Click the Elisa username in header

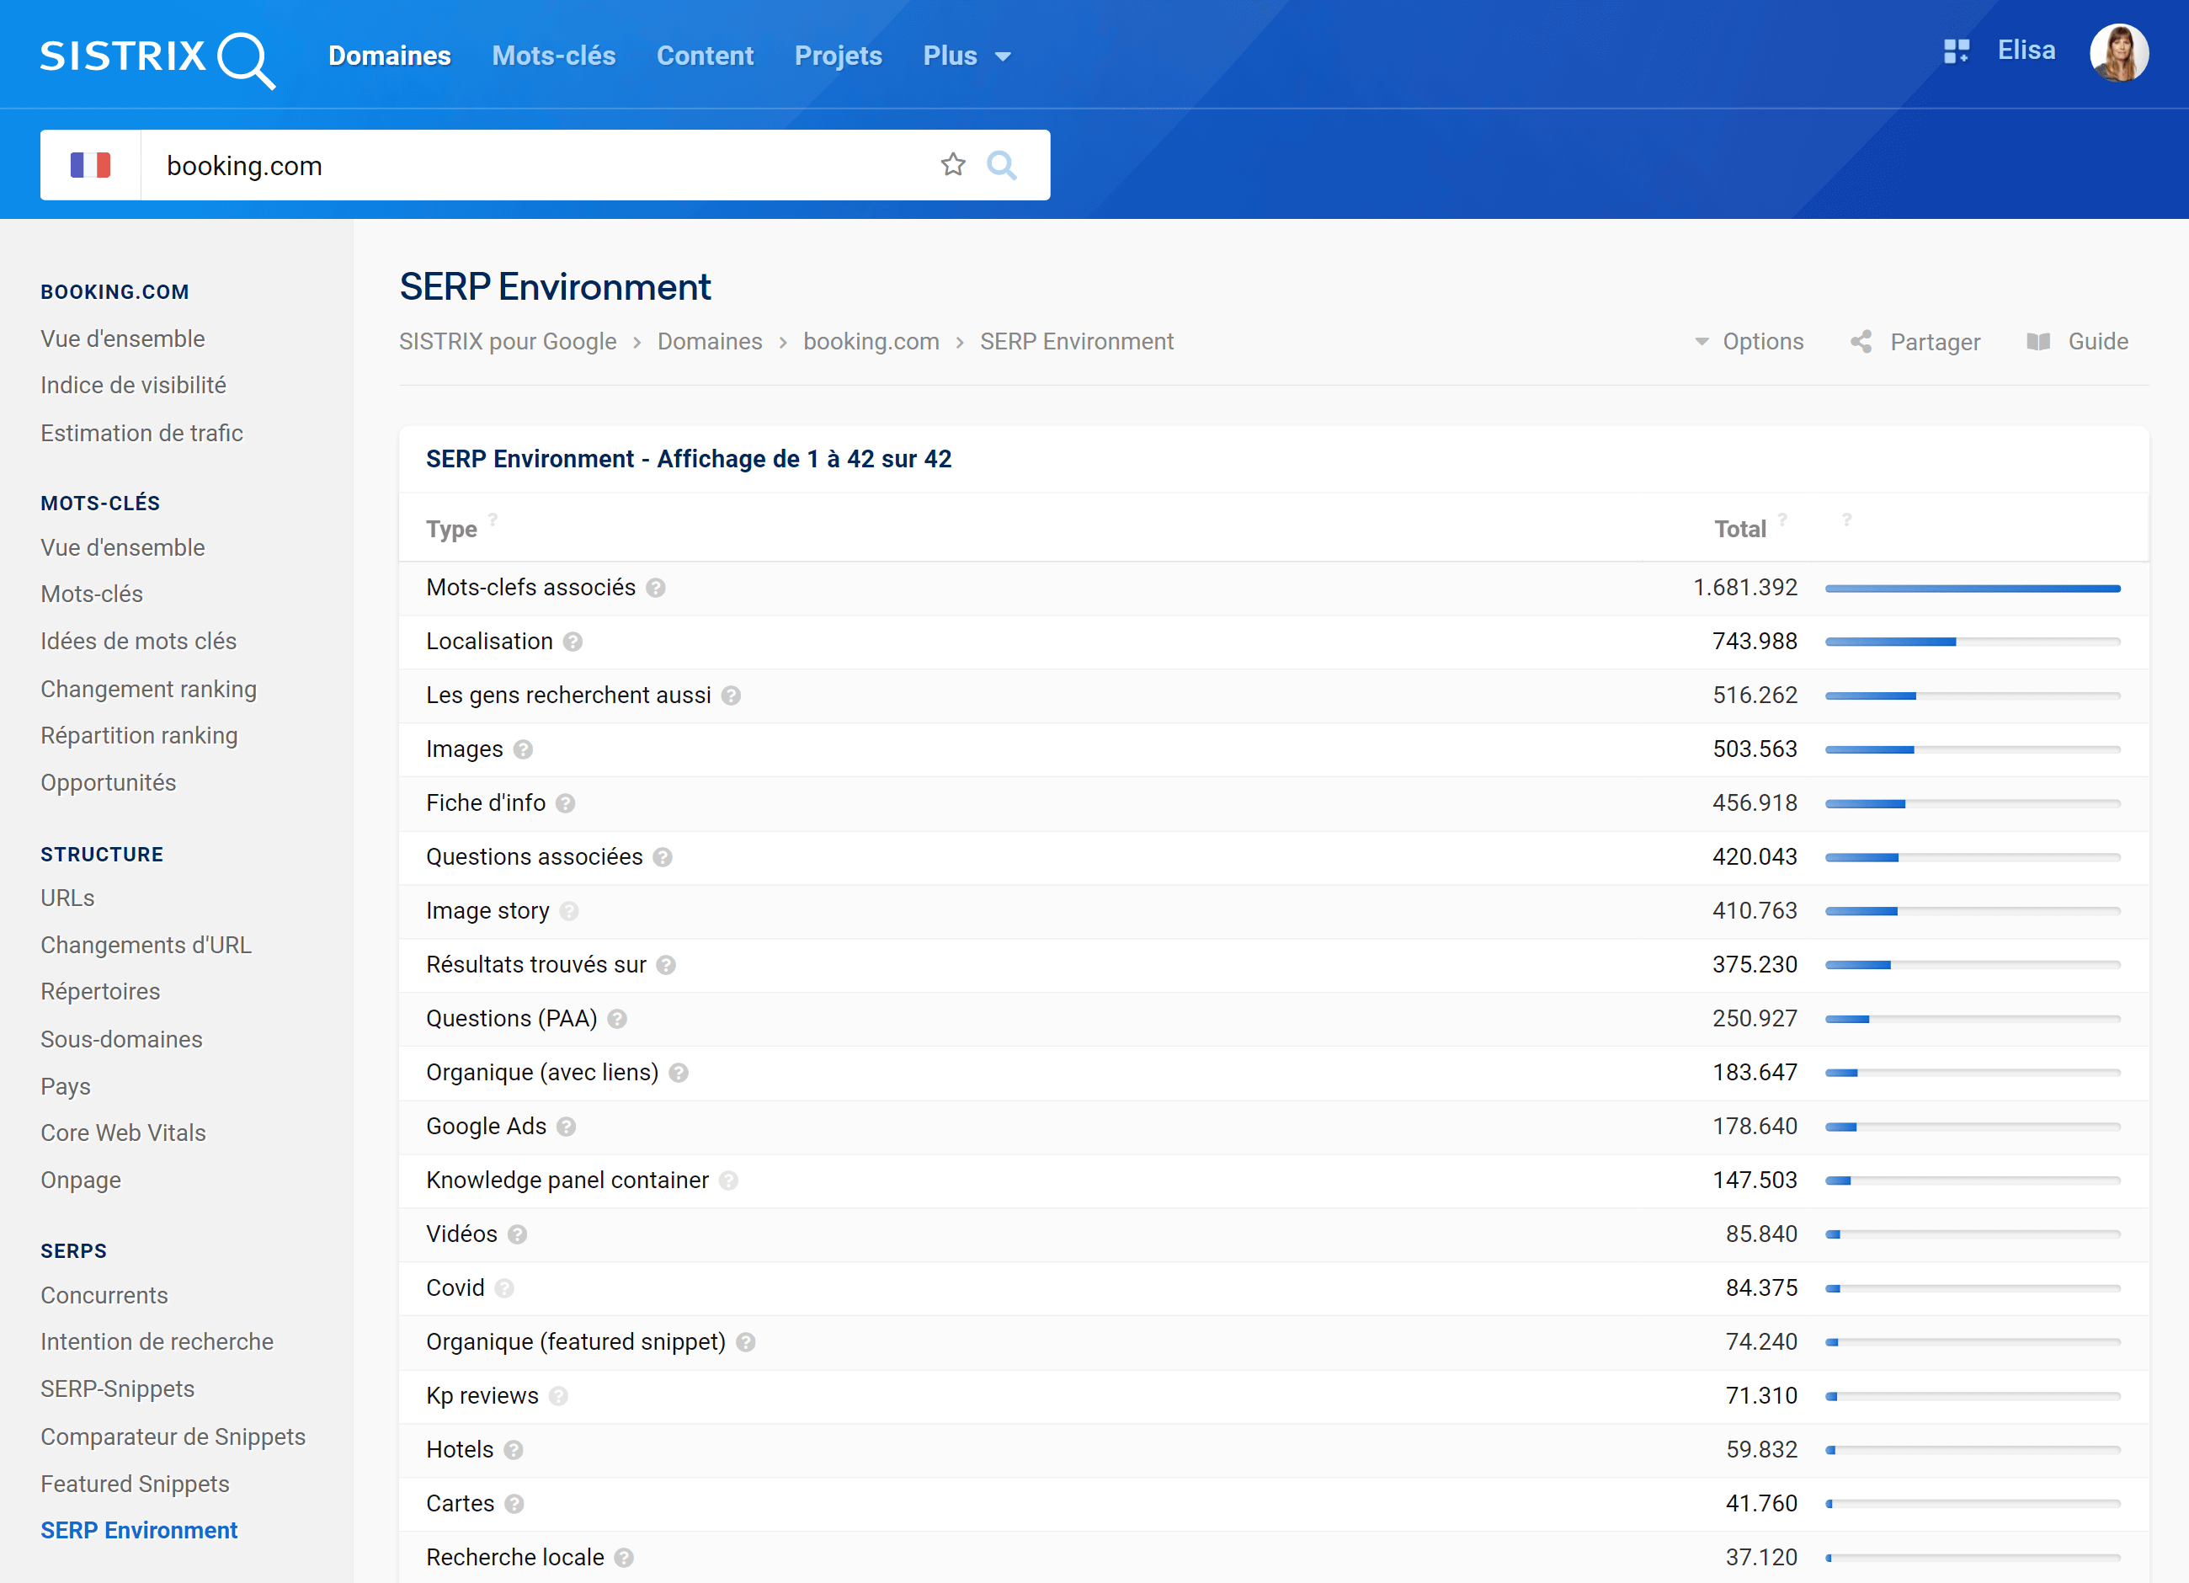(x=2026, y=51)
